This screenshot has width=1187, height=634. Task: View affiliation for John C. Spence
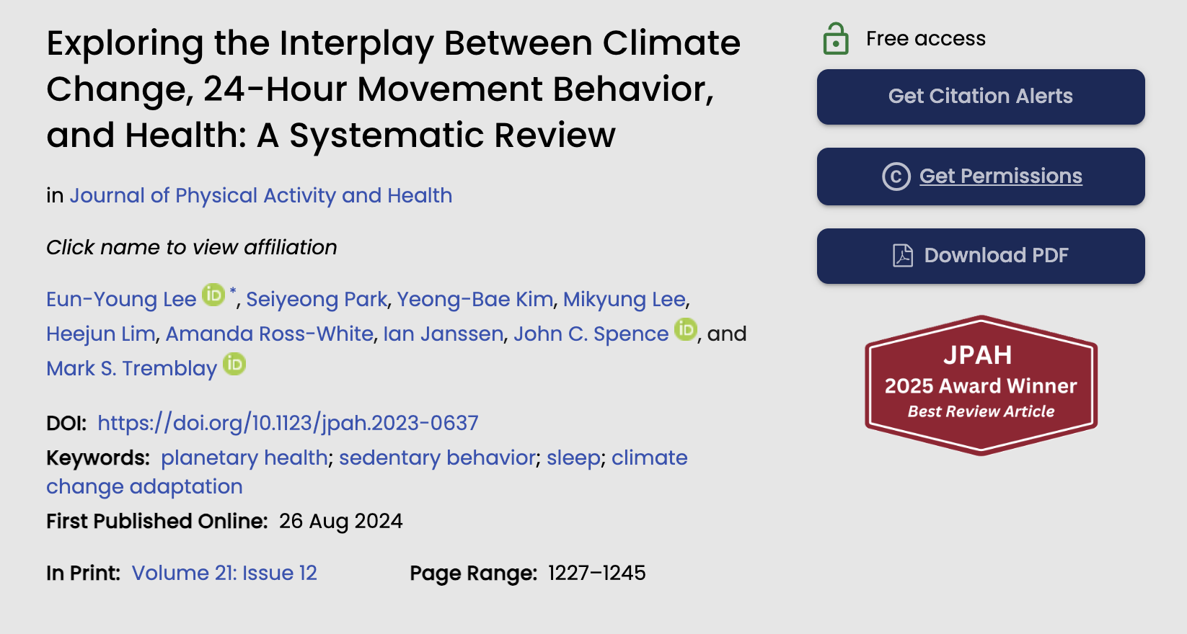point(591,334)
